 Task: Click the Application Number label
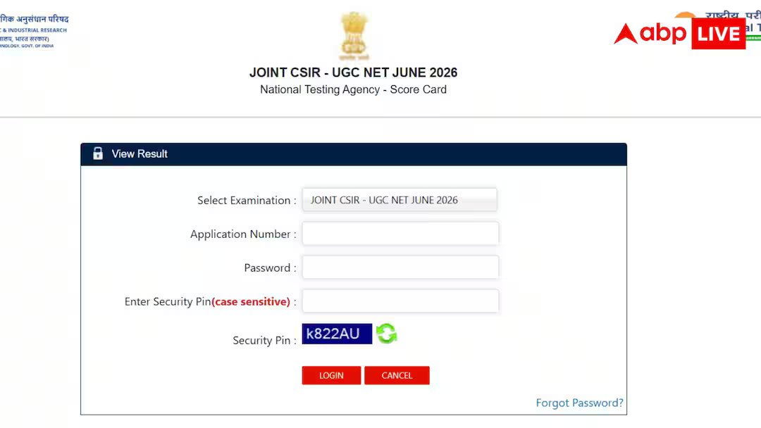[x=243, y=234]
